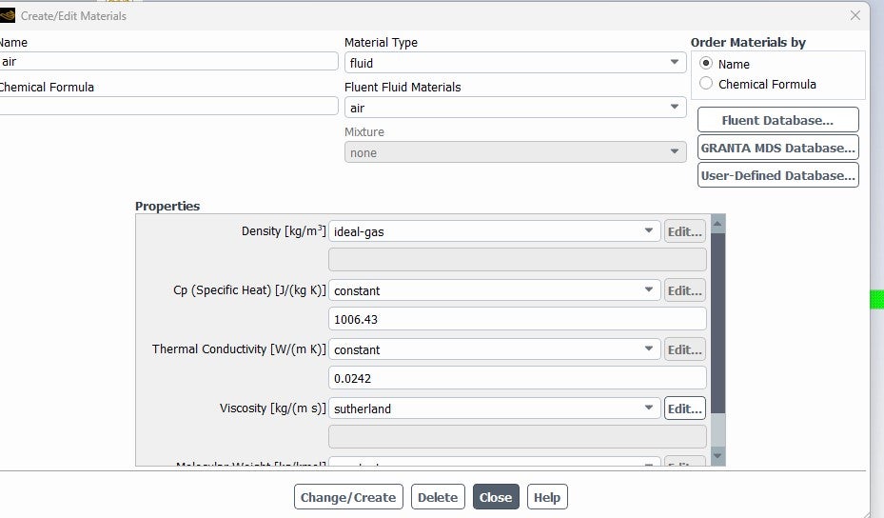Open the Cp Specific Heat method dropdown
Viewport: 884px width, 518px height.
tap(495, 290)
